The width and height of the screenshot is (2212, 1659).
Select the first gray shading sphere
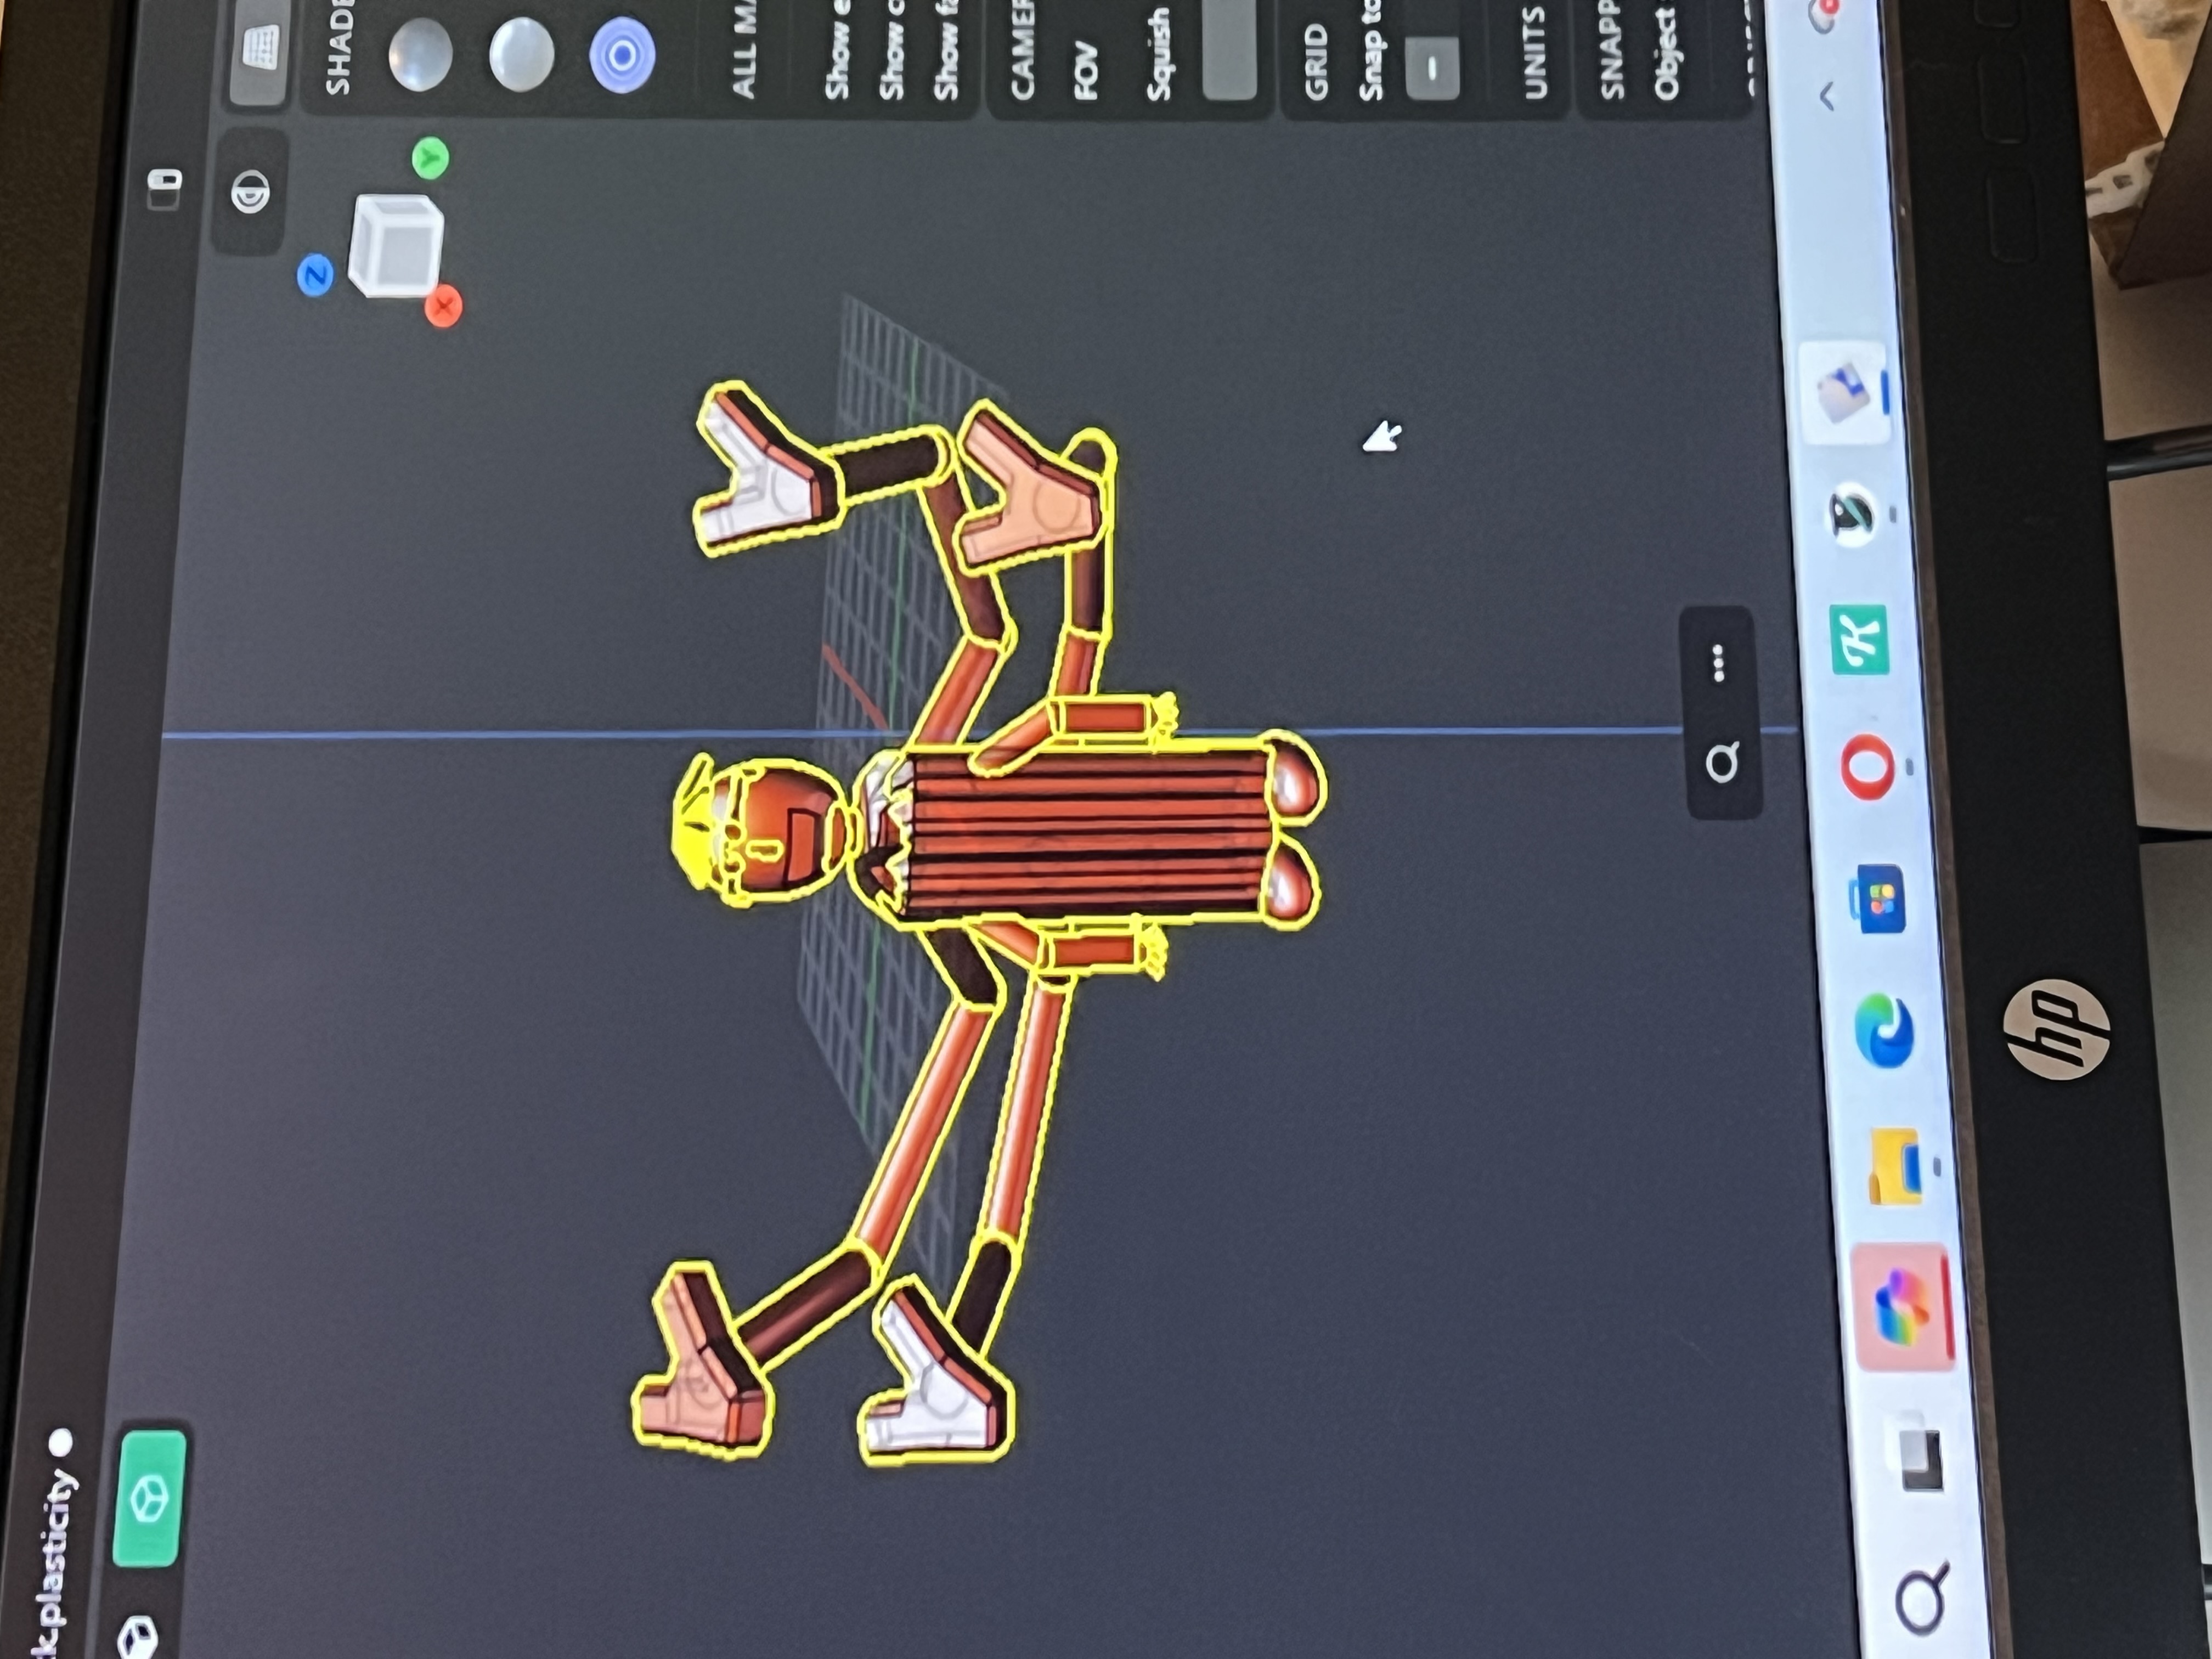click(x=420, y=56)
